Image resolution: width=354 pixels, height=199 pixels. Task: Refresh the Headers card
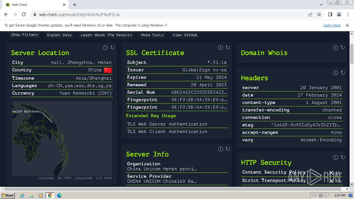pyautogui.click(x=343, y=73)
